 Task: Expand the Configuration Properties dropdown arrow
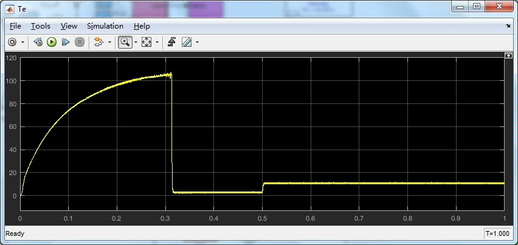pyautogui.click(x=22, y=43)
